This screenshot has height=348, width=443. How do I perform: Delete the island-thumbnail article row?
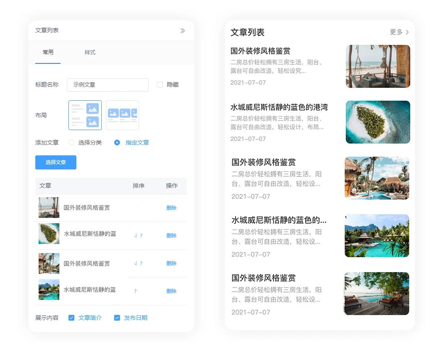(x=171, y=235)
